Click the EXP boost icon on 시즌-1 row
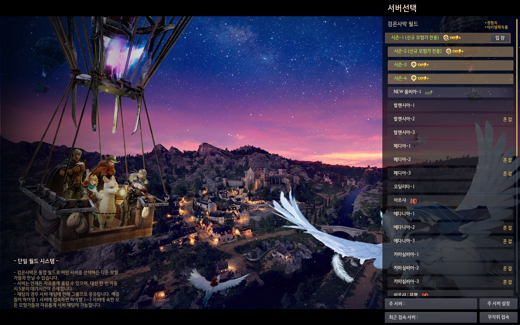 (455, 38)
